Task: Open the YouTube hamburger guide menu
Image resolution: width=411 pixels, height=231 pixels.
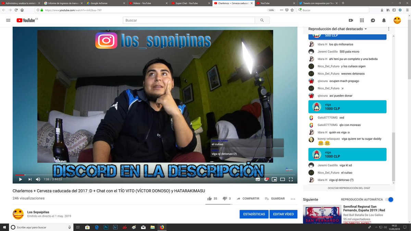Action: pyautogui.click(x=8, y=20)
